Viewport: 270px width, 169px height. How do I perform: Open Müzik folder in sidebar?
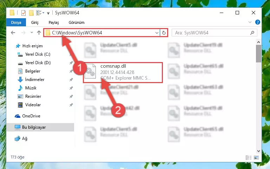(x=31, y=88)
